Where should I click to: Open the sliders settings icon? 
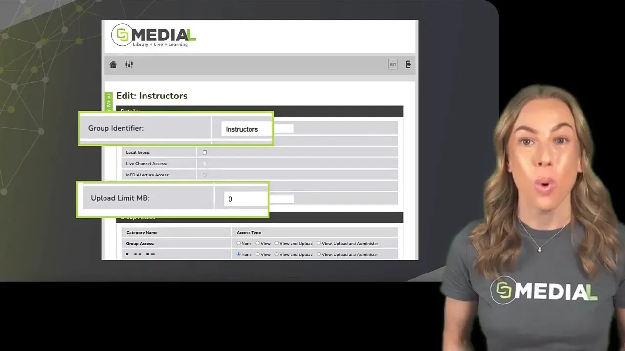click(129, 64)
